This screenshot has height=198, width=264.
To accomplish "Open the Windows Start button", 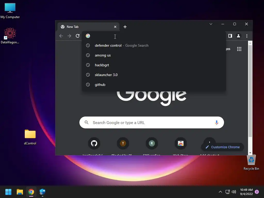I will 8,192.
